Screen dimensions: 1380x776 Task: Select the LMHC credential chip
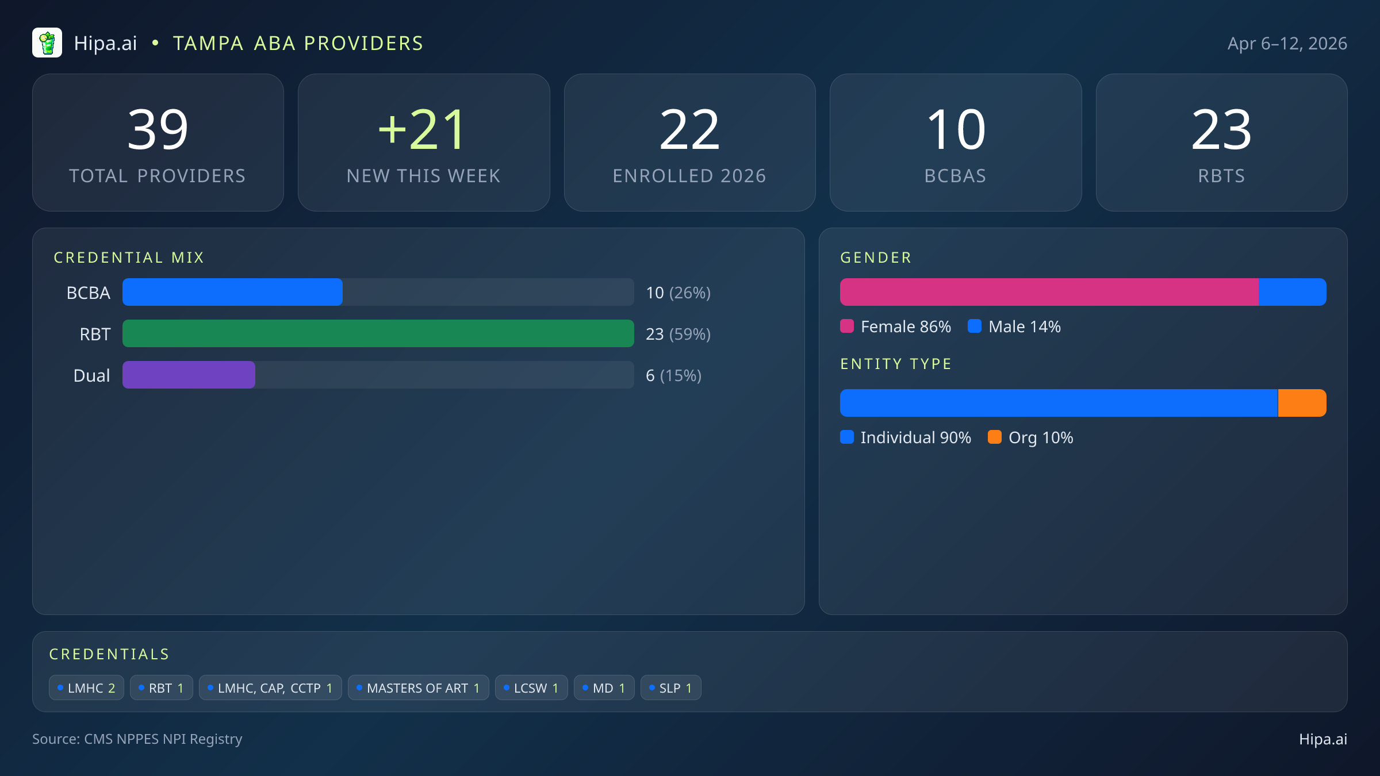(x=86, y=688)
